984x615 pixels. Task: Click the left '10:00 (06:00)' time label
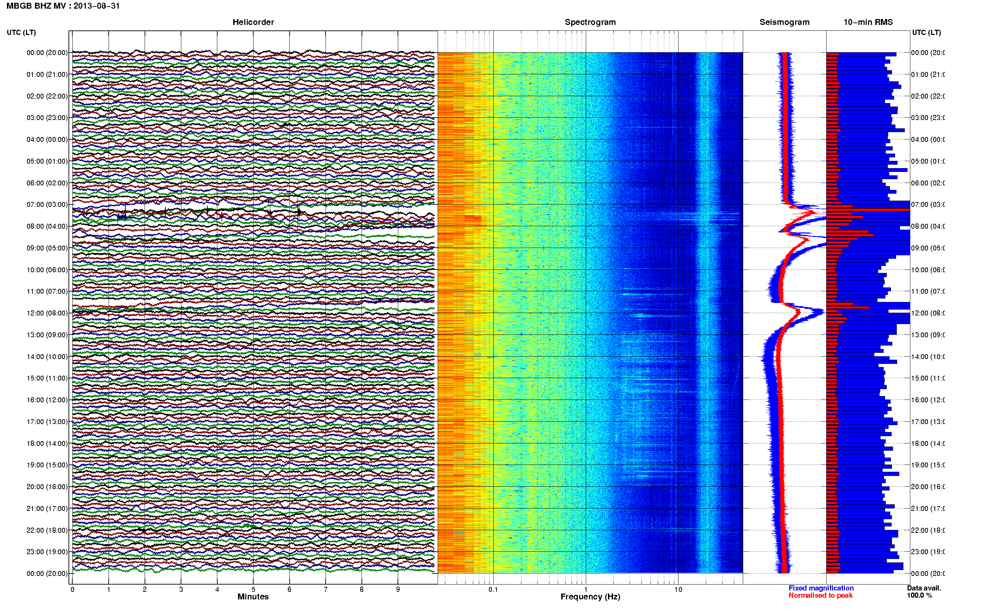47,270
